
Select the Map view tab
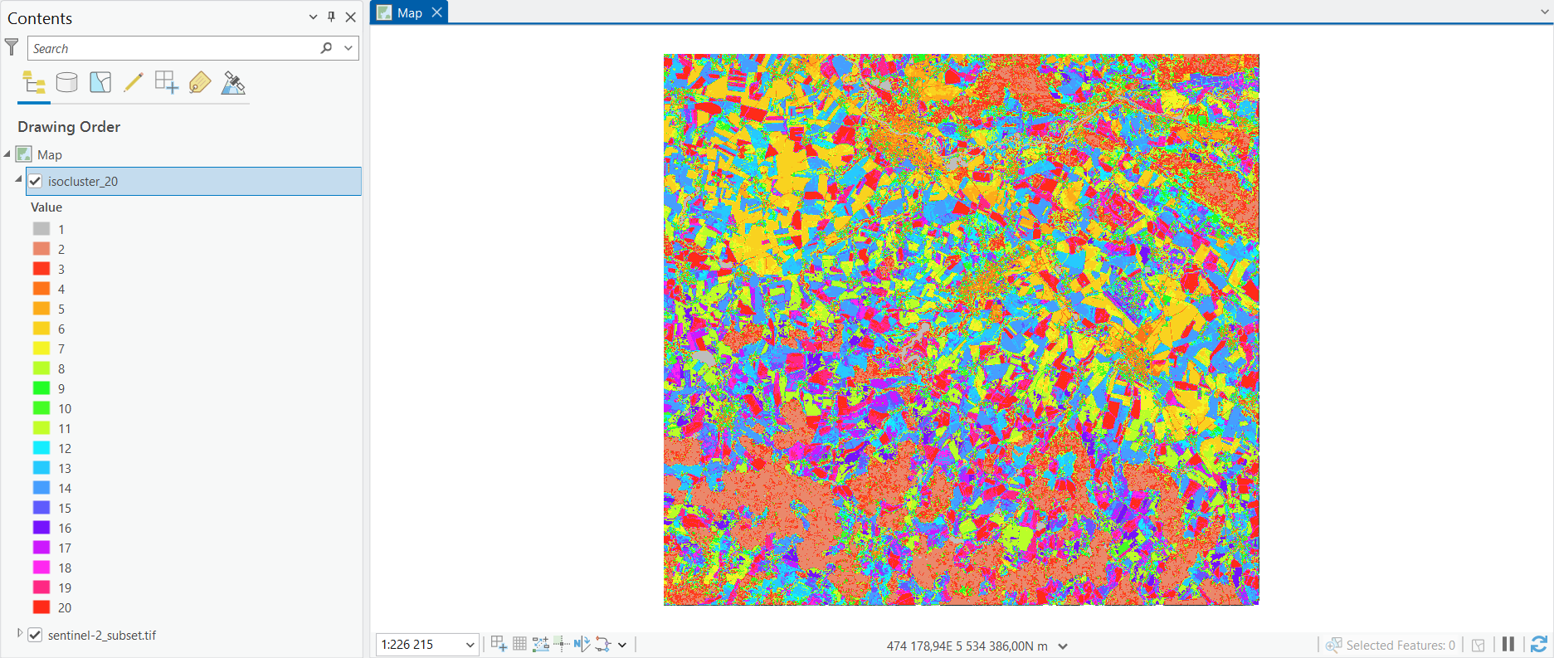pyautogui.click(x=409, y=12)
